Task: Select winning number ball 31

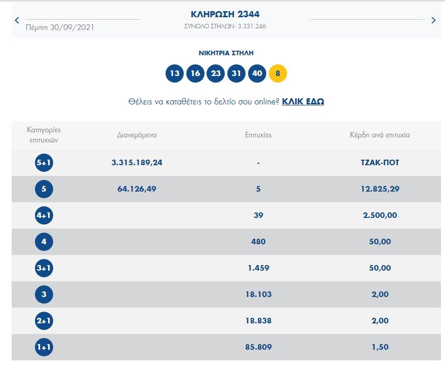Action: [x=236, y=73]
